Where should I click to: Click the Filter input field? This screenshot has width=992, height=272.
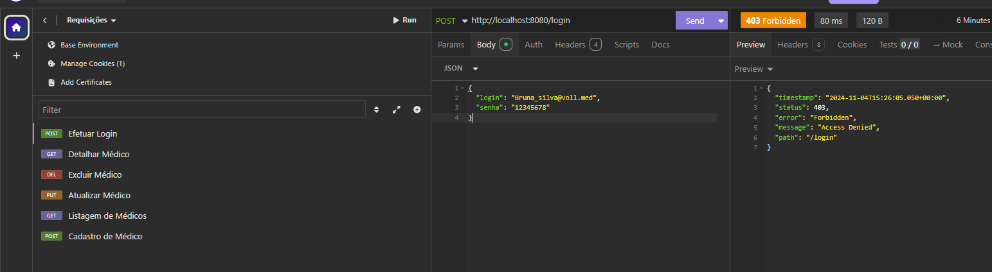click(201, 110)
